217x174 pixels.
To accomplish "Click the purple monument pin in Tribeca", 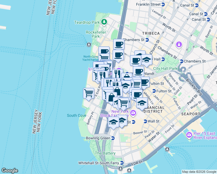I will [x=179, y=45].
